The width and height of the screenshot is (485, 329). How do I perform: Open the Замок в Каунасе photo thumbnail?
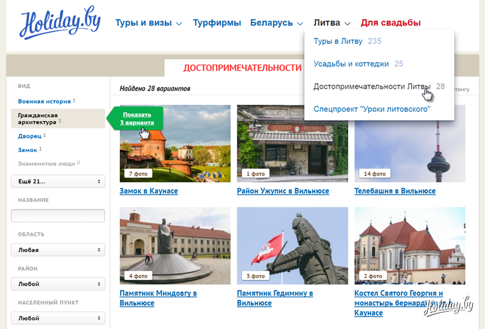click(175, 143)
